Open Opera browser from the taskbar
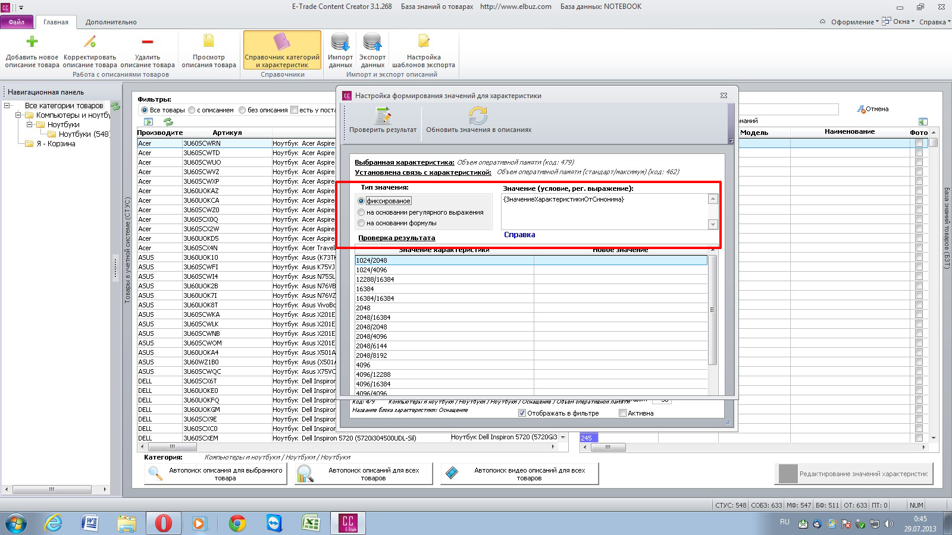 pyautogui.click(x=163, y=523)
